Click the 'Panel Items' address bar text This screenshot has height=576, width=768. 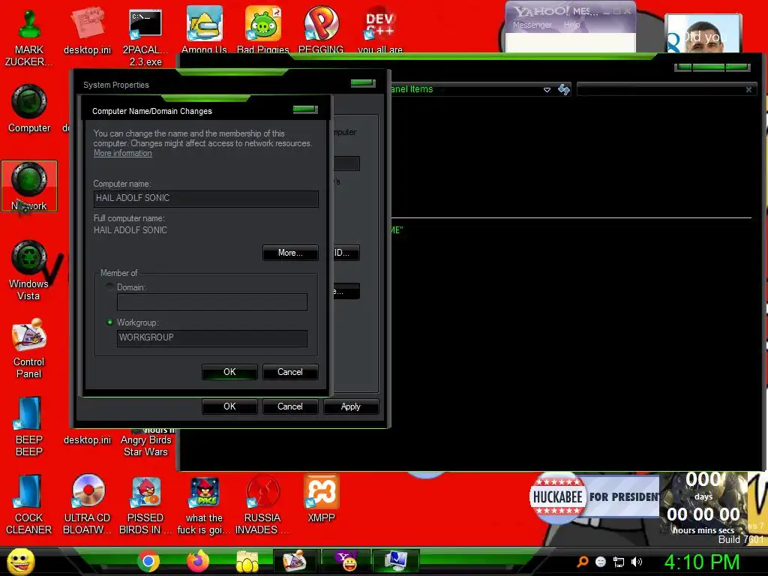coord(412,89)
